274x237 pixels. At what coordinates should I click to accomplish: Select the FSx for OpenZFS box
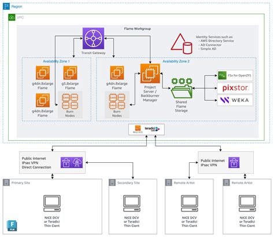[235, 75]
